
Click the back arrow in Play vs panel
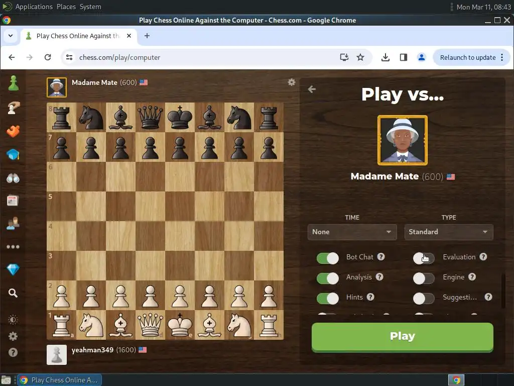tap(312, 89)
